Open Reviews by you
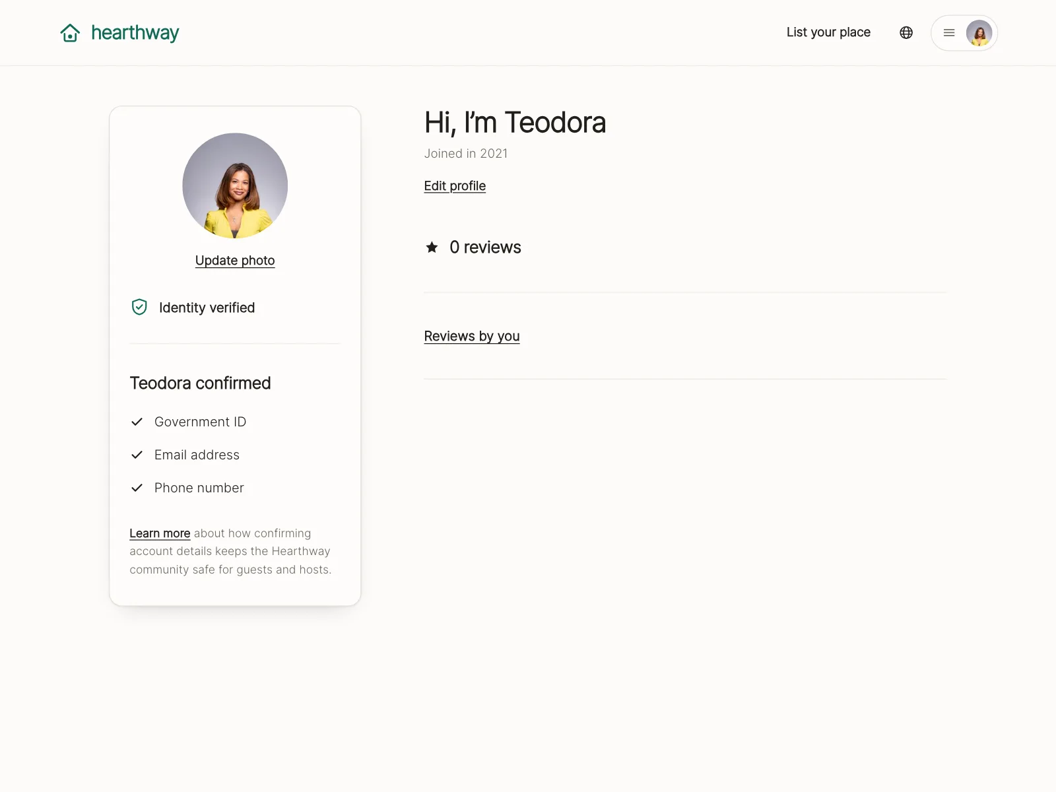 (472, 337)
